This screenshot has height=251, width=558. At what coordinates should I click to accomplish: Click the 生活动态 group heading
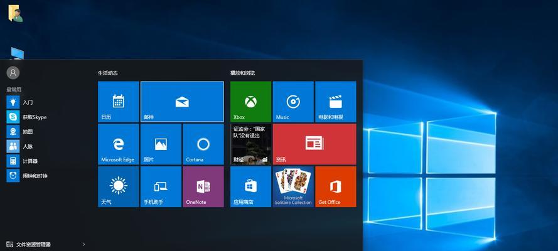[x=107, y=73]
